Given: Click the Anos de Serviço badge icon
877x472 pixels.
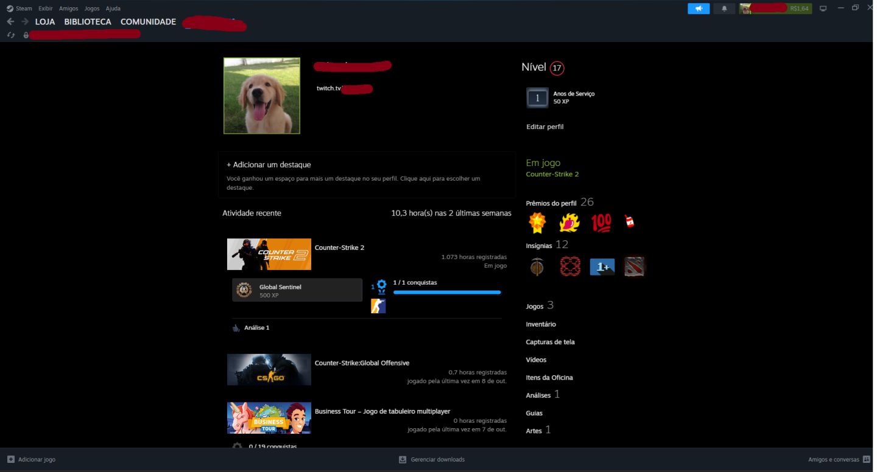Looking at the screenshot, I should 537,98.
